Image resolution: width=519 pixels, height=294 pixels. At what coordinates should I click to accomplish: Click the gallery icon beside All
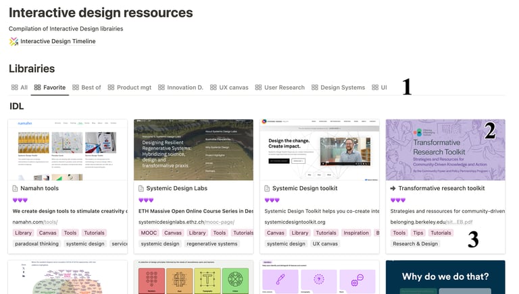15,88
